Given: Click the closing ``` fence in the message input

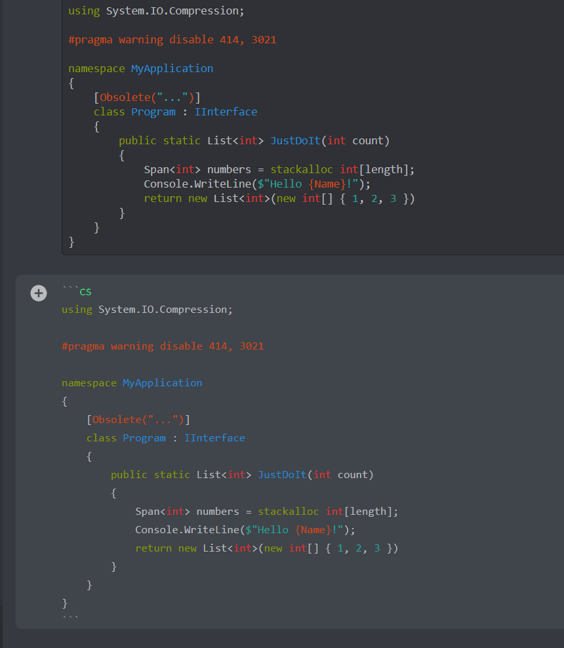Looking at the screenshot, I should coord(70,618).
